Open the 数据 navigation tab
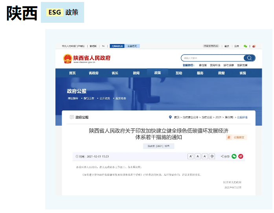This screenshot has height=213, width=274. coord(221,73)
